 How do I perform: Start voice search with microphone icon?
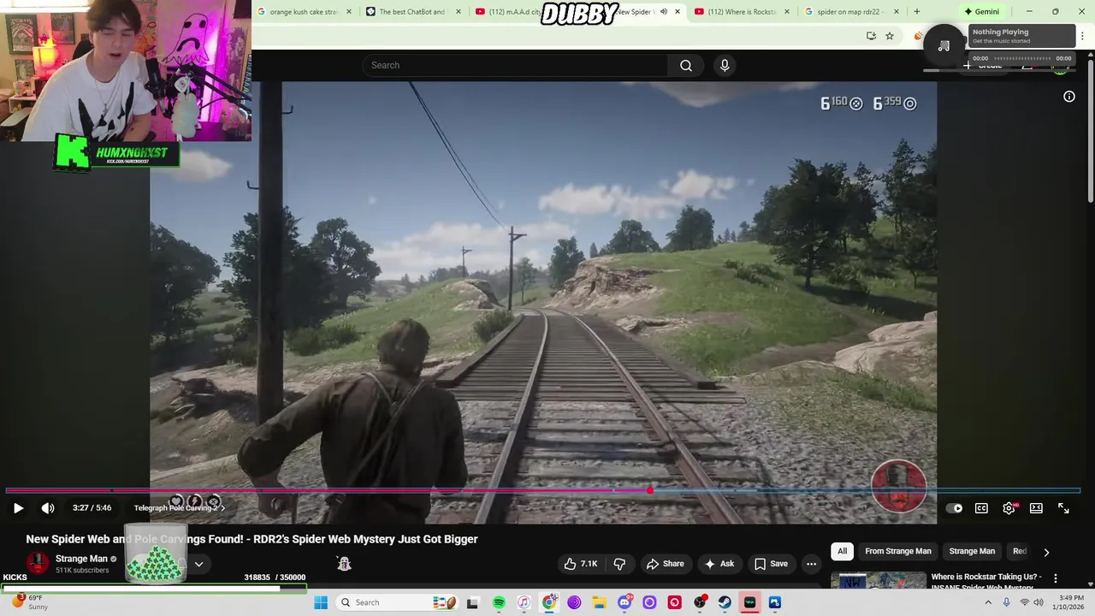(x=725, y=65)
